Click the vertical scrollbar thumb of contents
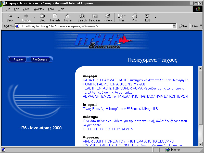This screenshot has height=153, width=204. [x=200, y=98]
